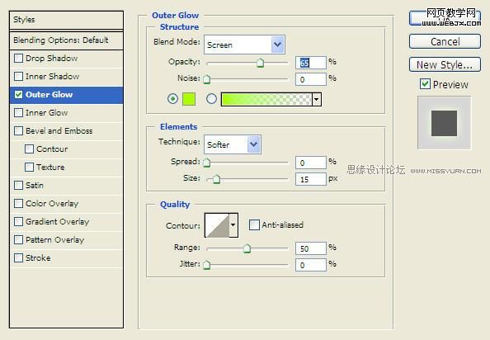490x340 pixels.
Task: Click the New Style... button
Action: click(x=445, y=64)
